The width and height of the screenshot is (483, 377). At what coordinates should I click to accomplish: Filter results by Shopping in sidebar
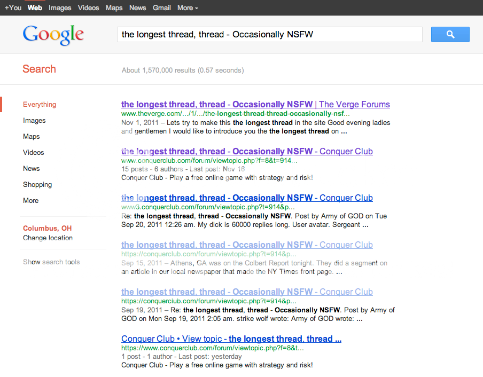(x=37, y=185)
